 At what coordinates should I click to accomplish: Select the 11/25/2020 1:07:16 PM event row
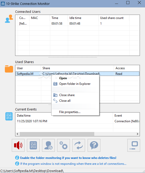[77, 121]
